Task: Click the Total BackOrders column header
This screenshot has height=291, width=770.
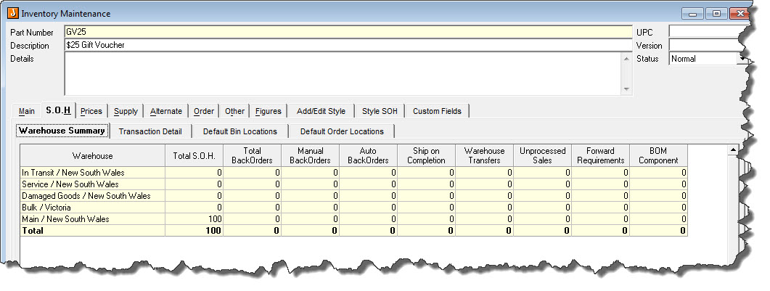Action: click(252, 155)
